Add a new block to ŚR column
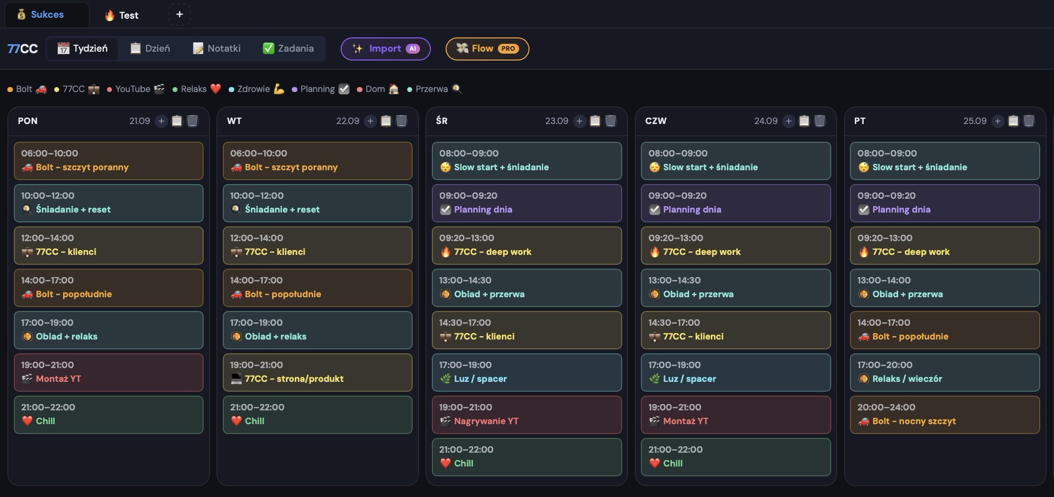The width and height of the screenshot is (1054, 497). 579,121
